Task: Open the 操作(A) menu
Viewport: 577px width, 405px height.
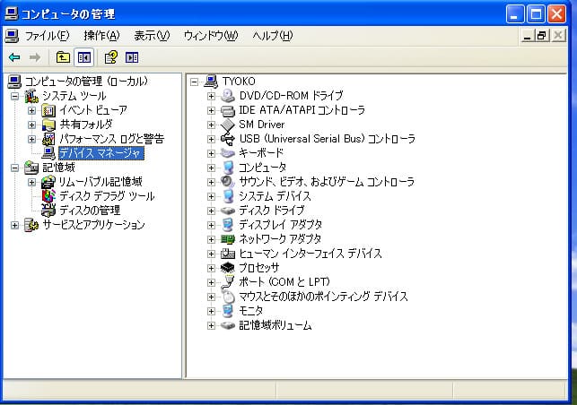Action: click(101, 36)
